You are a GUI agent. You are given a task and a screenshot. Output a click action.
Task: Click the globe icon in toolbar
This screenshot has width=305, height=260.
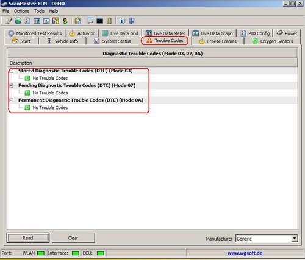tap(18, 21)
